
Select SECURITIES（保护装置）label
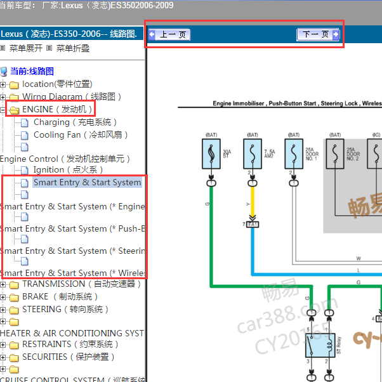coord(69,357)
